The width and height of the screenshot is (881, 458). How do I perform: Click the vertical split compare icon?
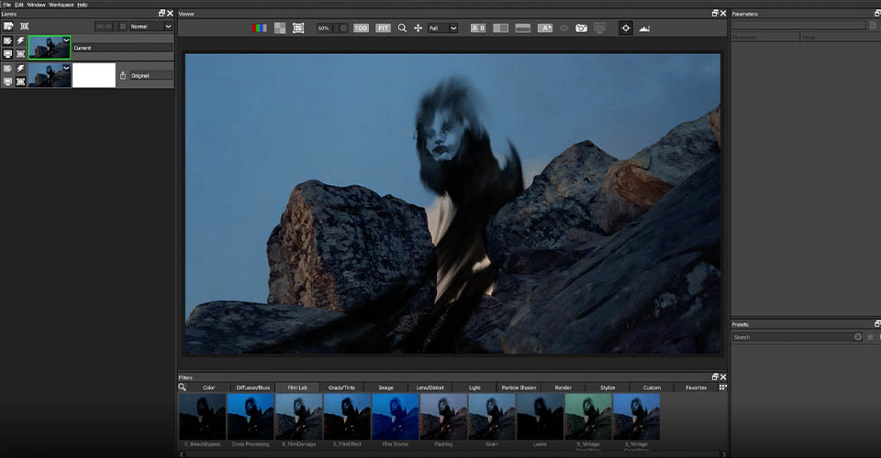501,28
